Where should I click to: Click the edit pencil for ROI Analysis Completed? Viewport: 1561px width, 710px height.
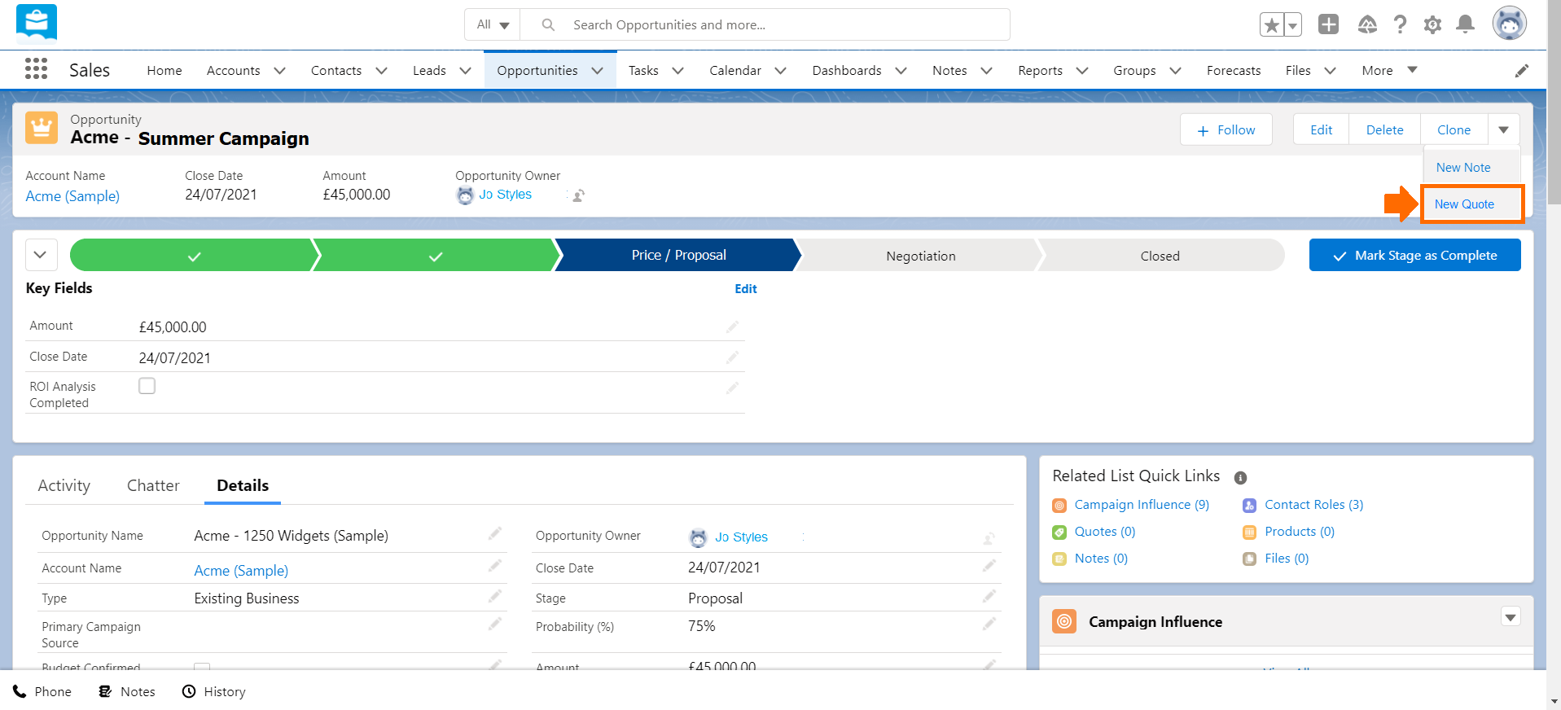point(732,388)
